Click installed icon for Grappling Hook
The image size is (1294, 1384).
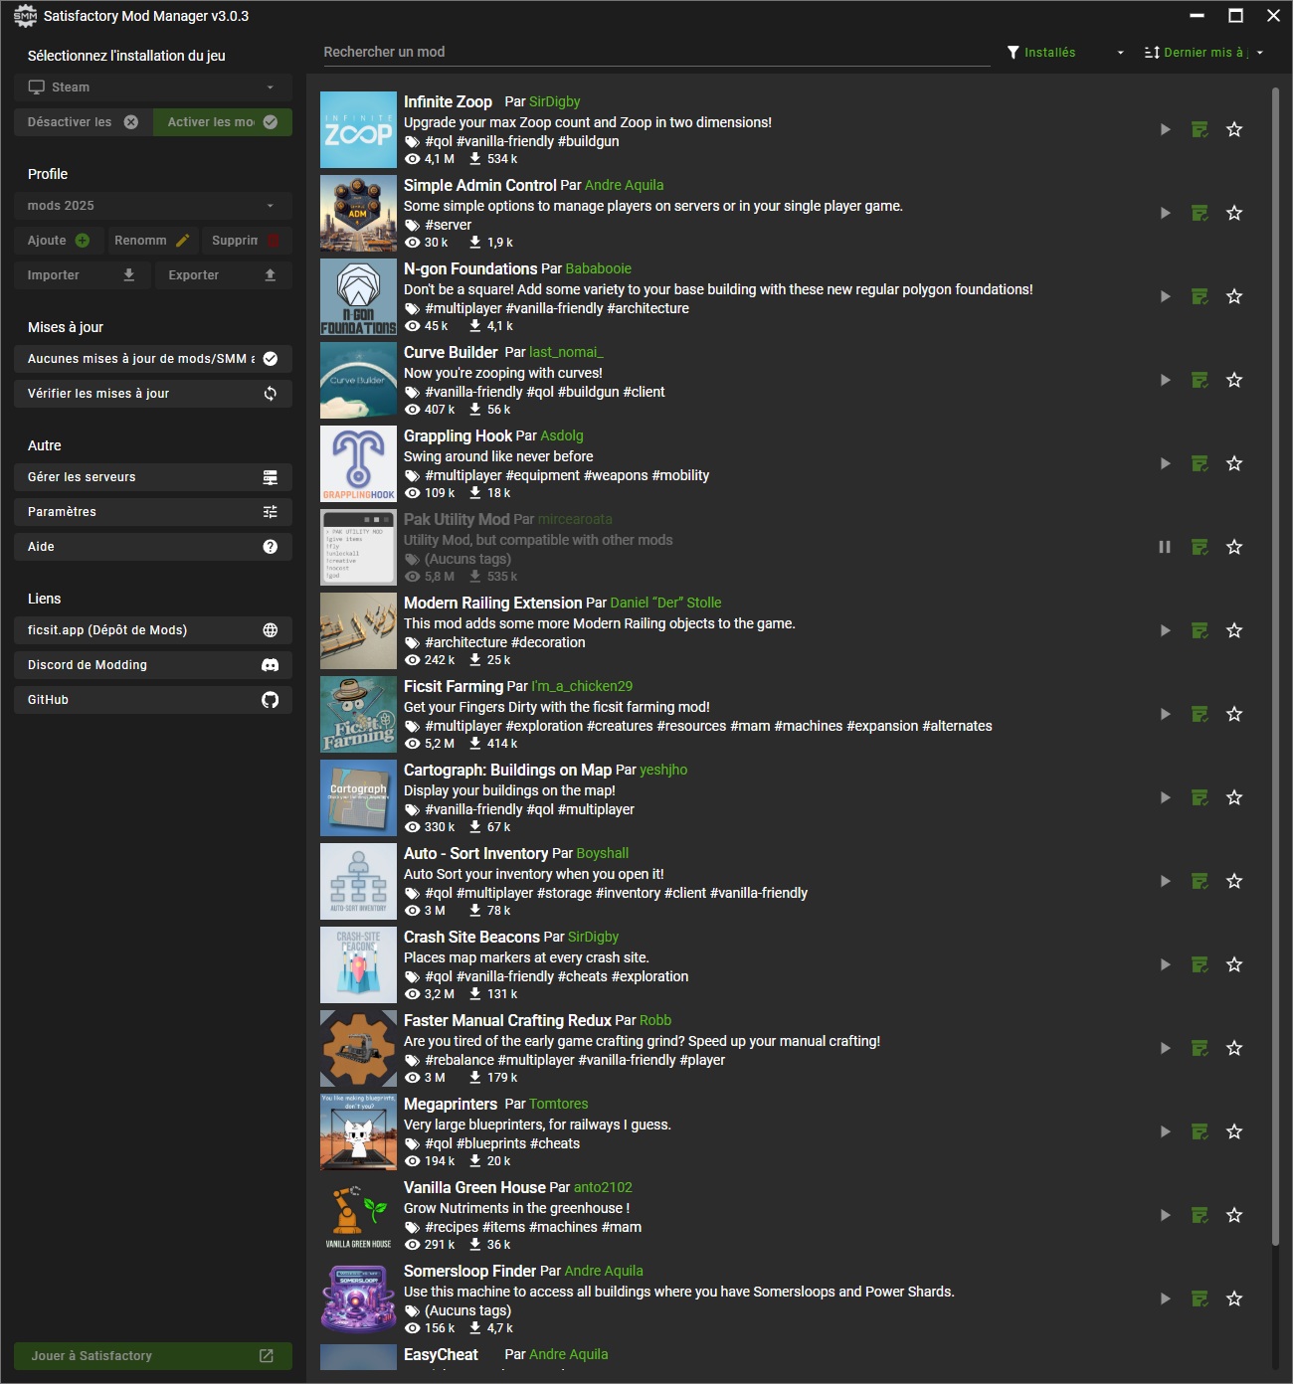pos(1200,463)
